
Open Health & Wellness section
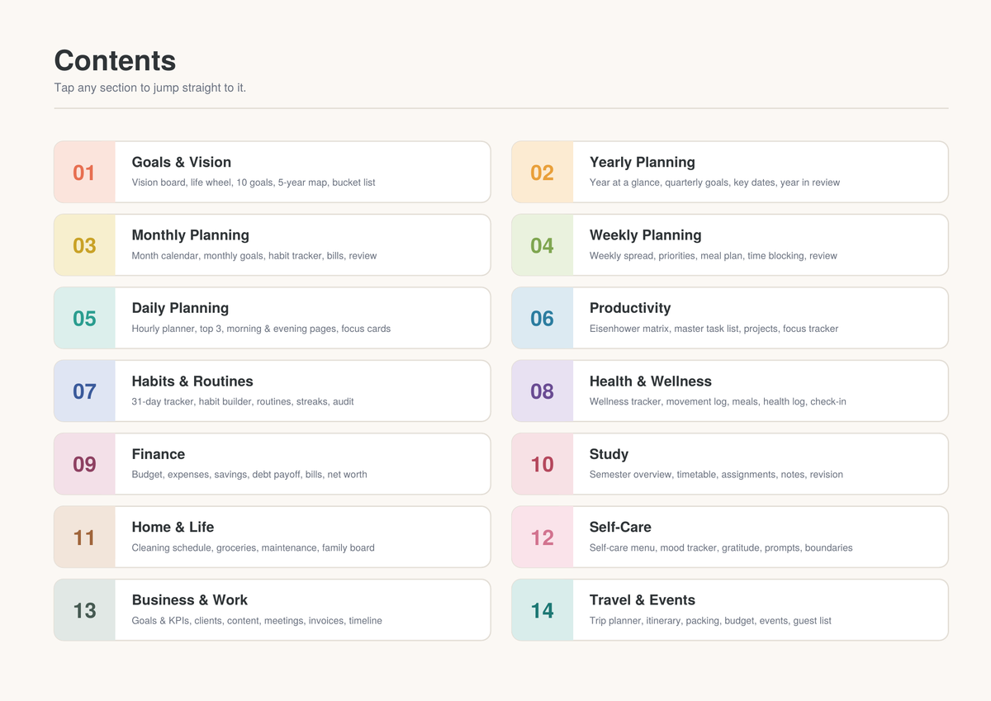pyautogui.click(x=730, y=391)
